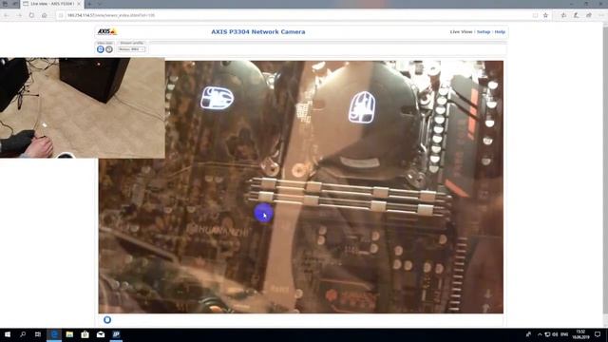This screenshot has height=342, width=608.
Task: Open a new tab with the plus button
Action: (89, 4)
